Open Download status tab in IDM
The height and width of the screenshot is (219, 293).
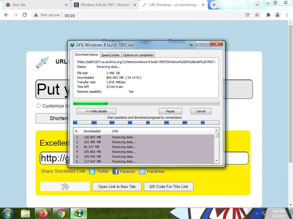(x=86, y=54)
